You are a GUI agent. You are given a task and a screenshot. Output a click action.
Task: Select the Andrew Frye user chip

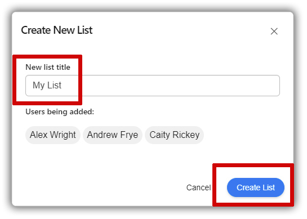(x=113, y=135)
